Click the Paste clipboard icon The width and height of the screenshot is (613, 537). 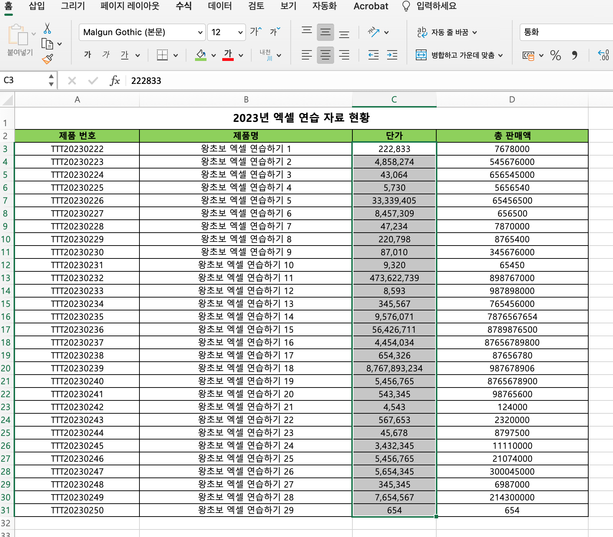click(18, 35)
